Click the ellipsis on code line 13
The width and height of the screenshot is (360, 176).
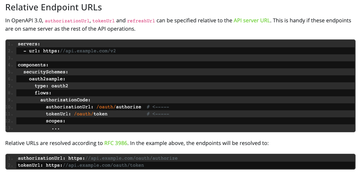(56, 128)
